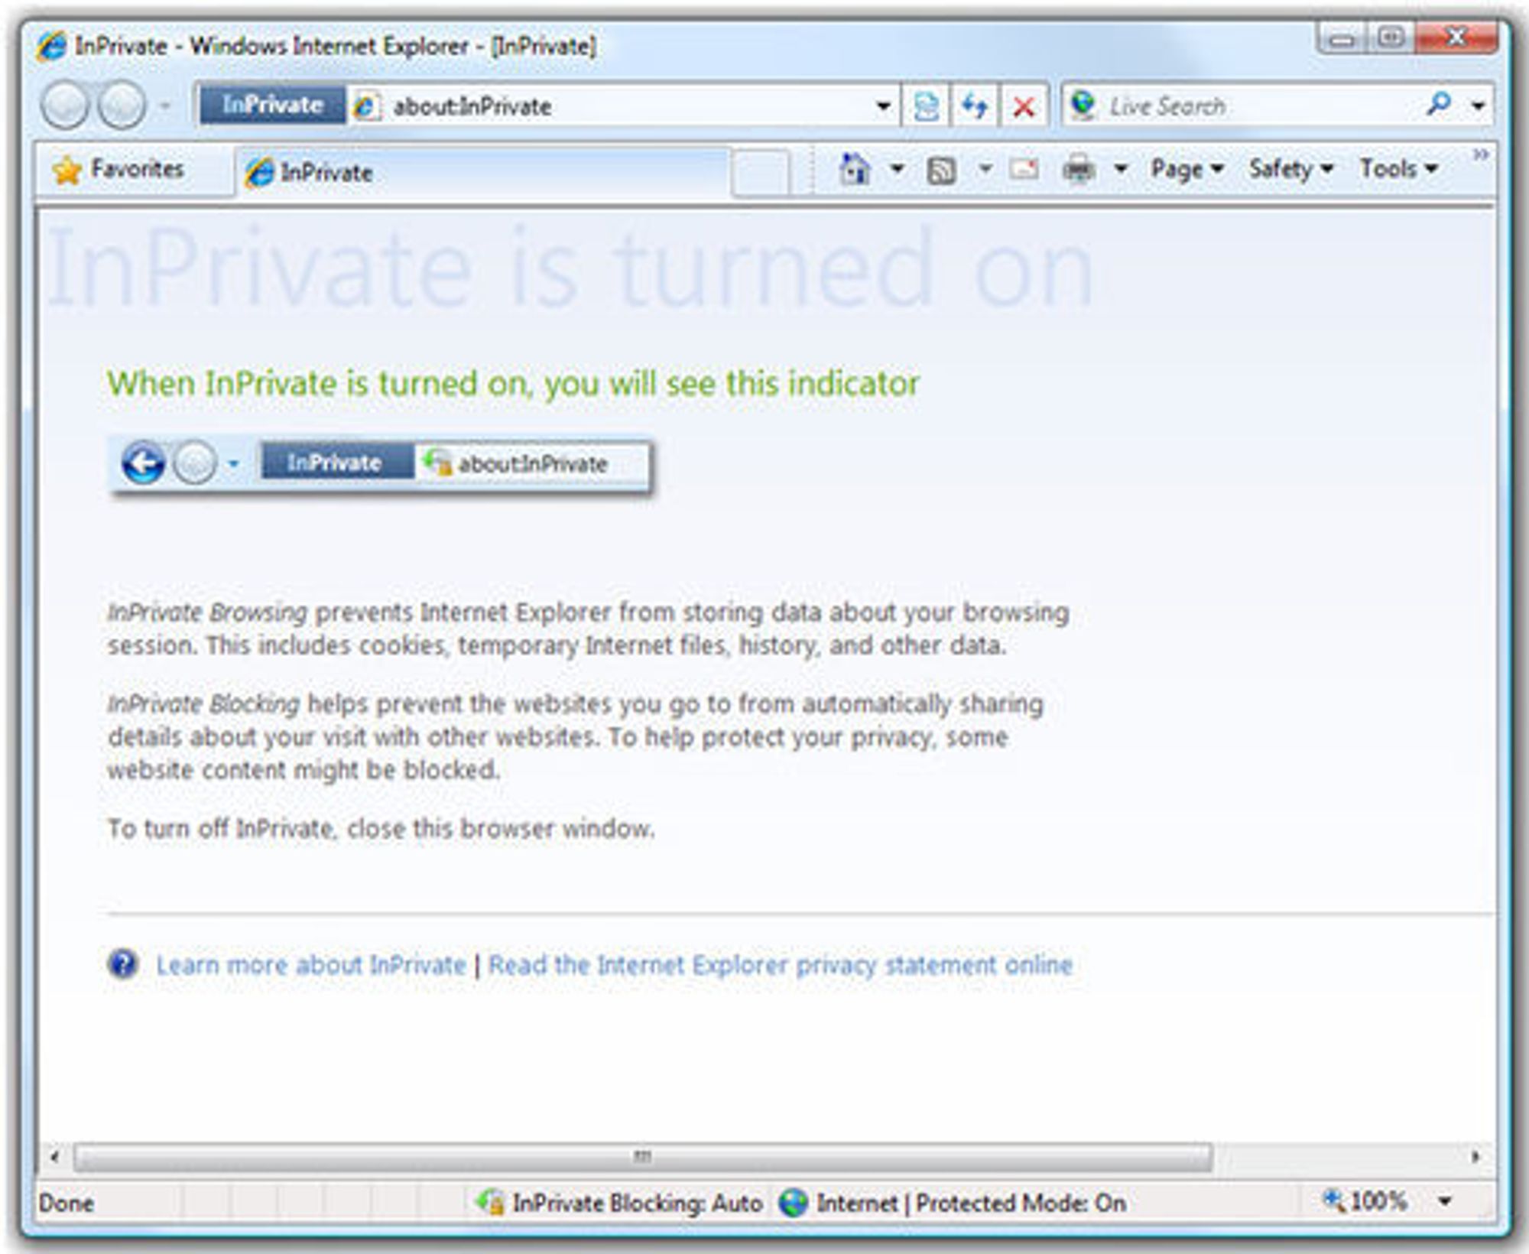
Task: Click the scrollbar left arrow
Action: (54, 1156)
